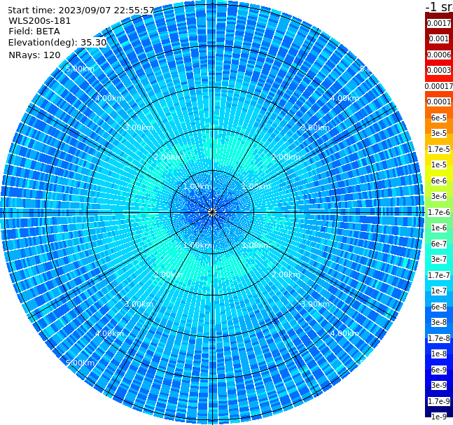Select the 1.7e-8 colorbar label
Image resolution: width=453 pixels, height=425 pixels.
[x=439, y=338]
